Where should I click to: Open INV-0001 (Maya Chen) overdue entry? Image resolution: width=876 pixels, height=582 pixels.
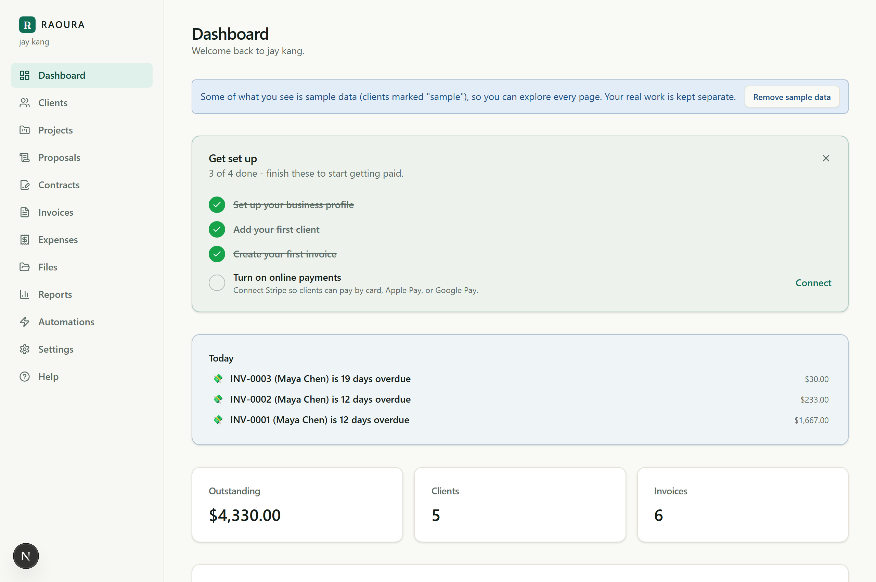[520, 420]
